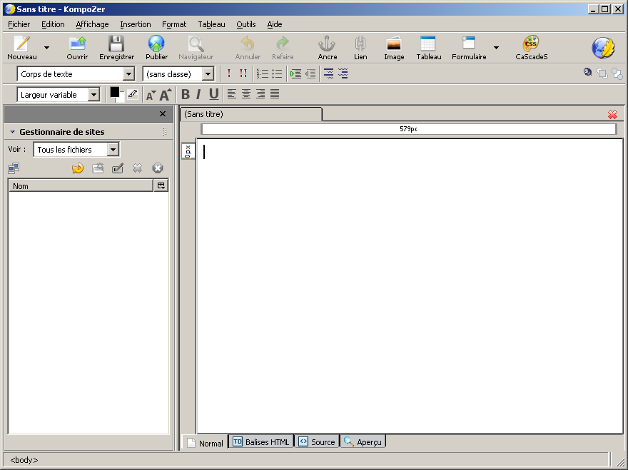Insert a link with the Lien icon
This screenshot has width=628, height=470.
360,44
